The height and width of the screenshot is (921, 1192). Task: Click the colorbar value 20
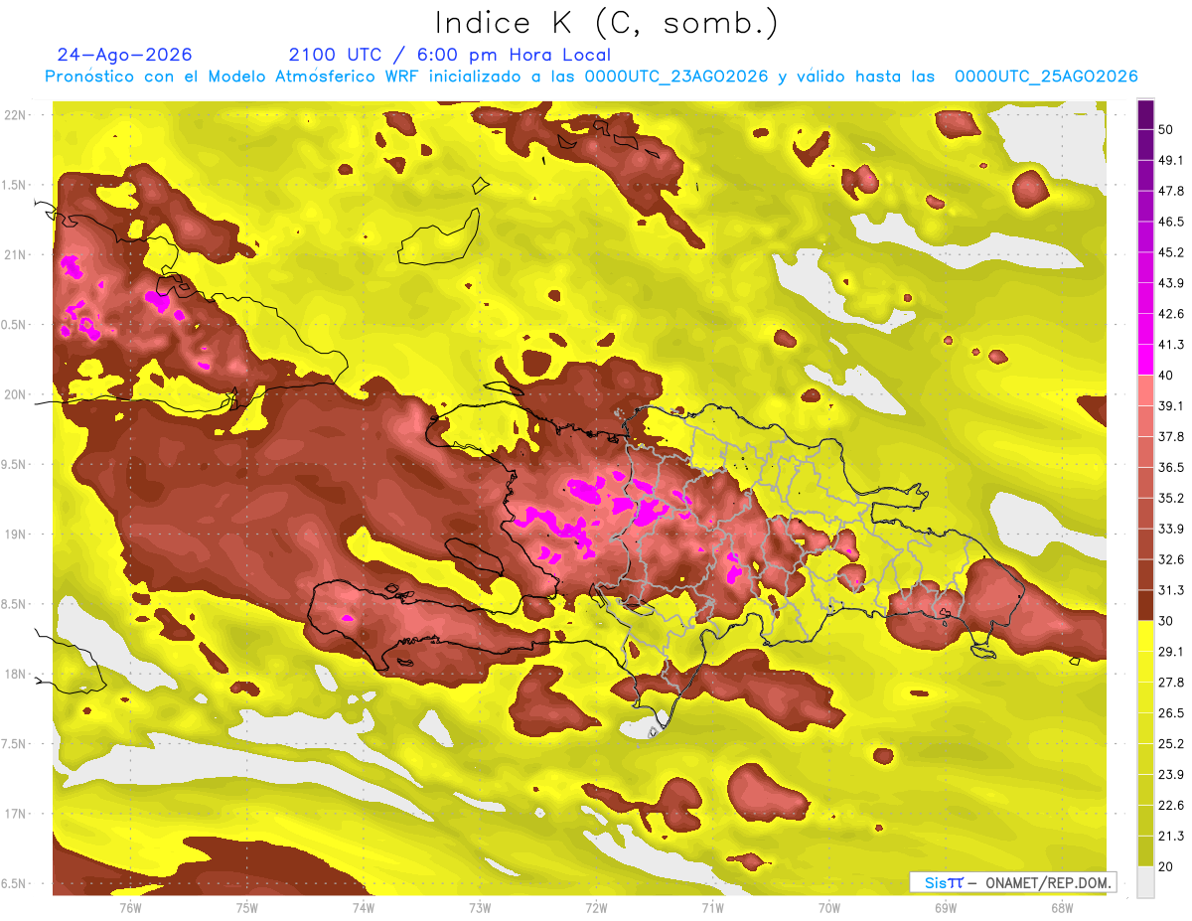(x=1167, y=866)
